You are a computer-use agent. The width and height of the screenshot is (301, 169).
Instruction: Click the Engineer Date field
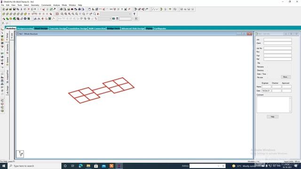(267, 91)
